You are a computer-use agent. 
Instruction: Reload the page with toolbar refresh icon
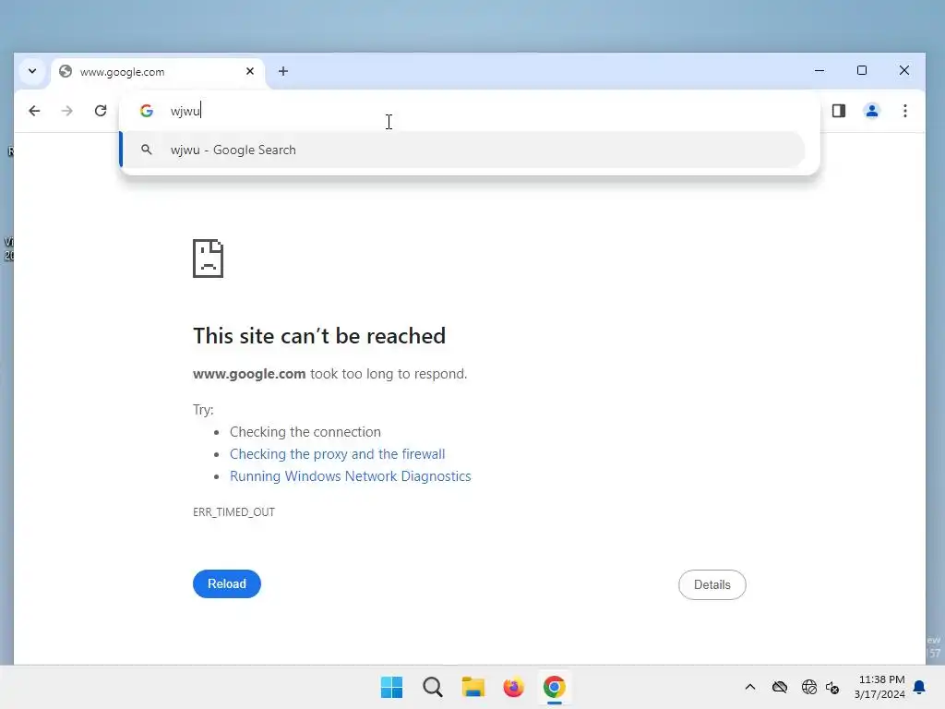pos(101,111)
